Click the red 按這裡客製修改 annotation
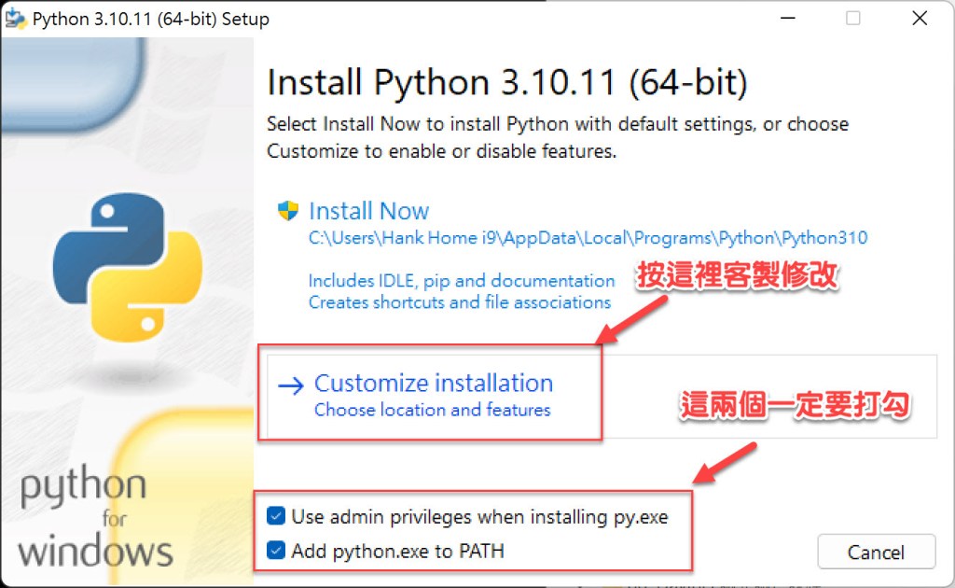The height and width of the screenshot is (588, 955). click(x=739, y=278)
